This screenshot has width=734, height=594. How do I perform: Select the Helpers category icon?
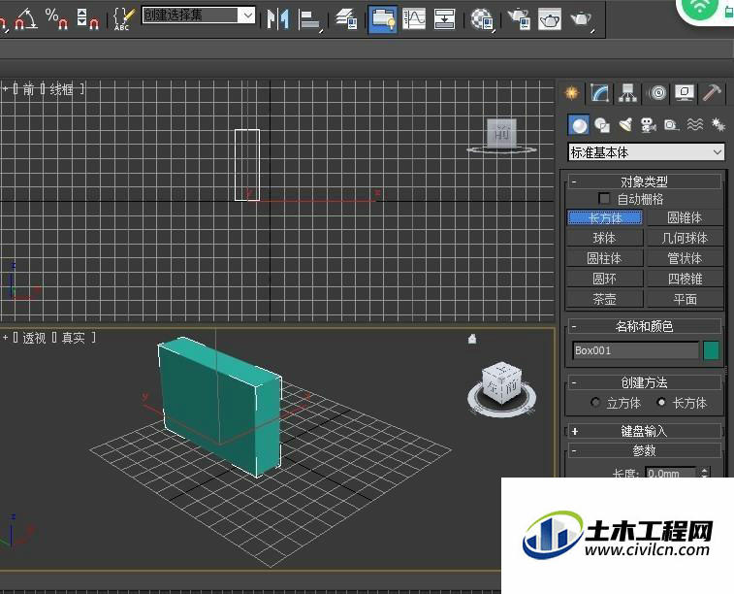coord(672,125)
